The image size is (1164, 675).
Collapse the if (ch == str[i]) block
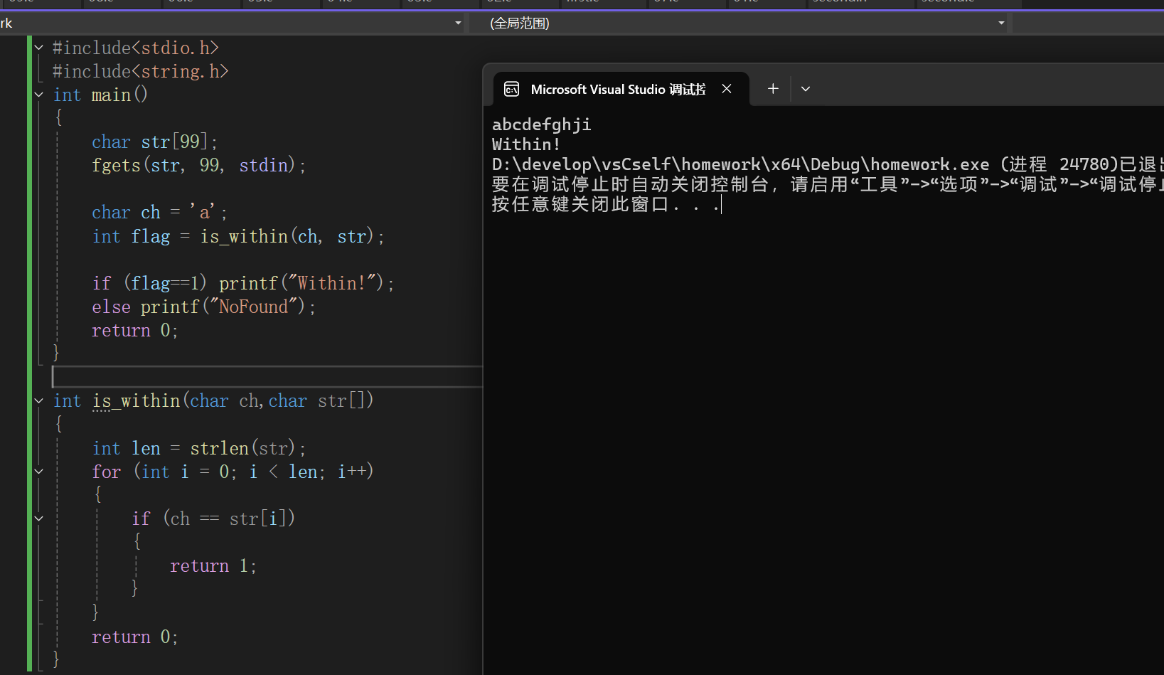[x=39, y=519]
